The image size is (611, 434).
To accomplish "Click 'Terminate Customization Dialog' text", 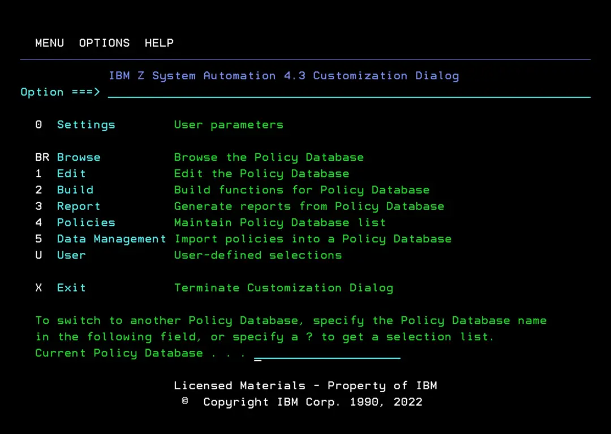I will [x=283, y=288].
